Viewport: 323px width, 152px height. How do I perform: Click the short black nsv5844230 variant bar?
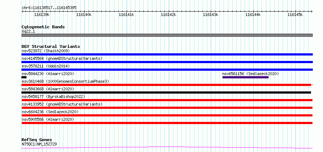tap(24, 77)
